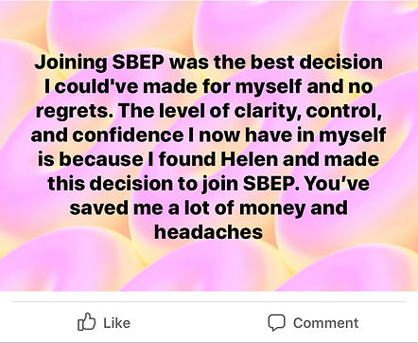This screenshot has width=418, height=343.
Task: Open the Comment text button
Action: [325, 323]
